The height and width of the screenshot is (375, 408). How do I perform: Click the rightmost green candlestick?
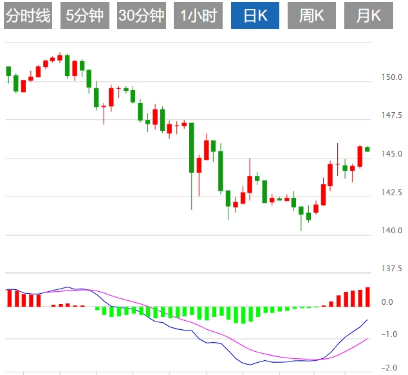click(x=367, y=149)
